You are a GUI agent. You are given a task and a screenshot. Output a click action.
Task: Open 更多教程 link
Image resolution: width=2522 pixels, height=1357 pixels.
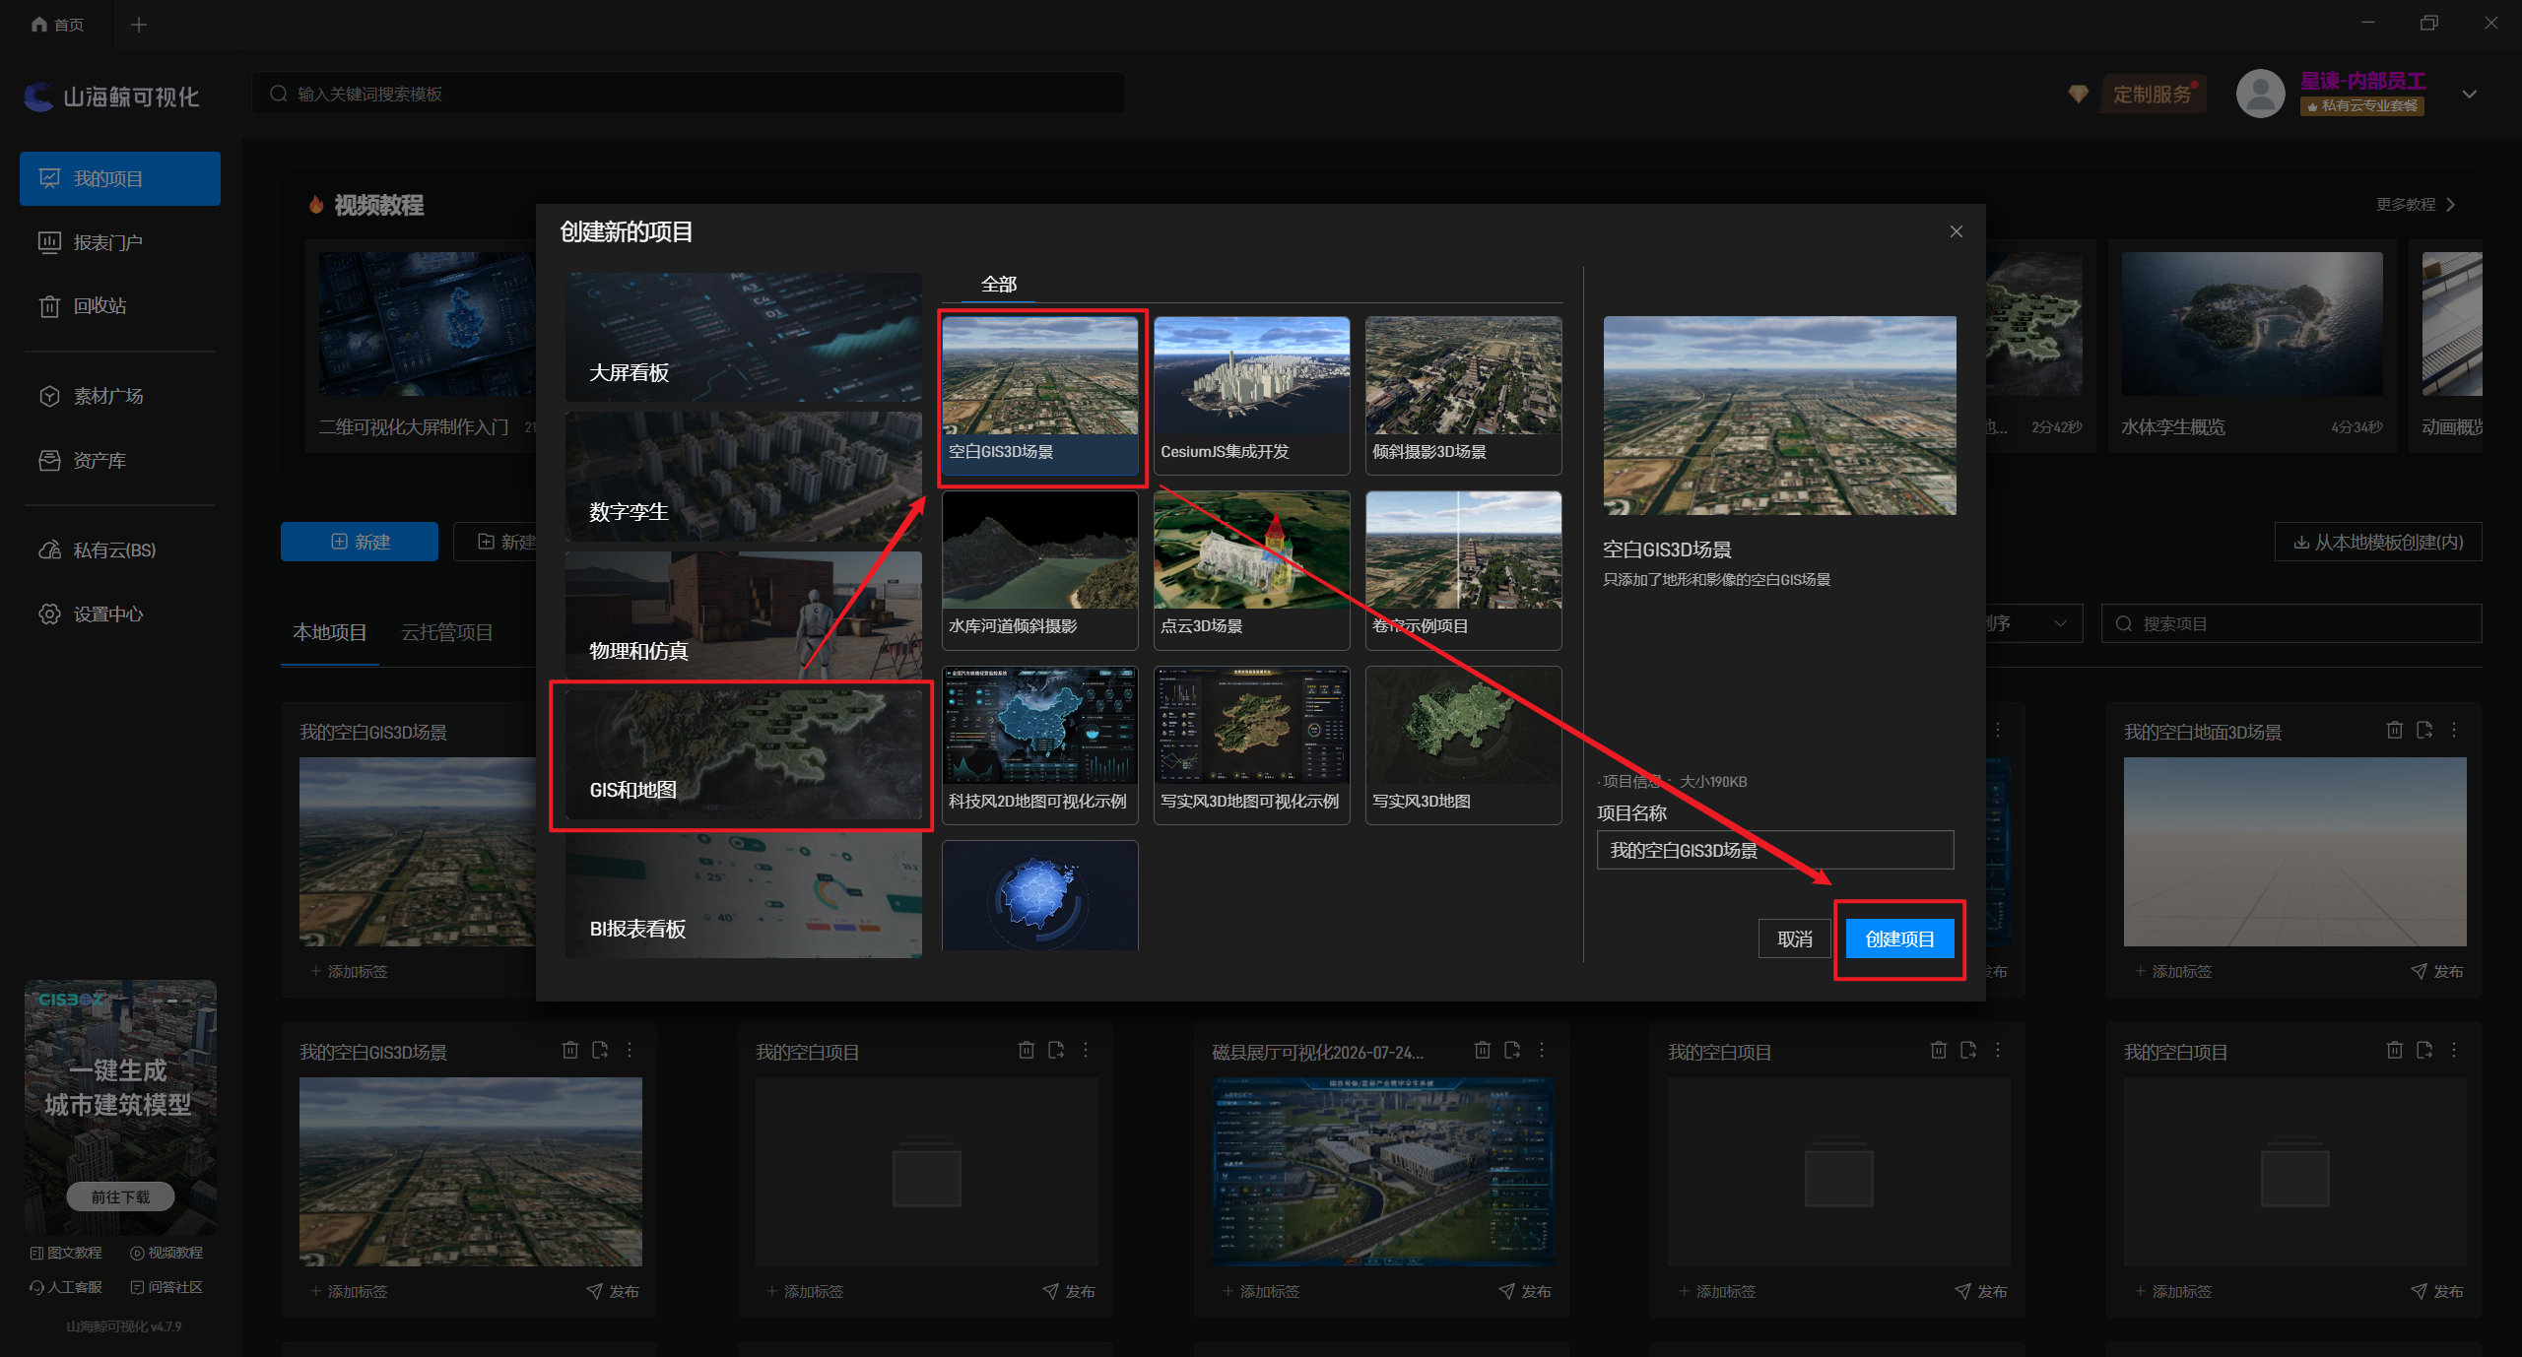[x=2415, y=204]
